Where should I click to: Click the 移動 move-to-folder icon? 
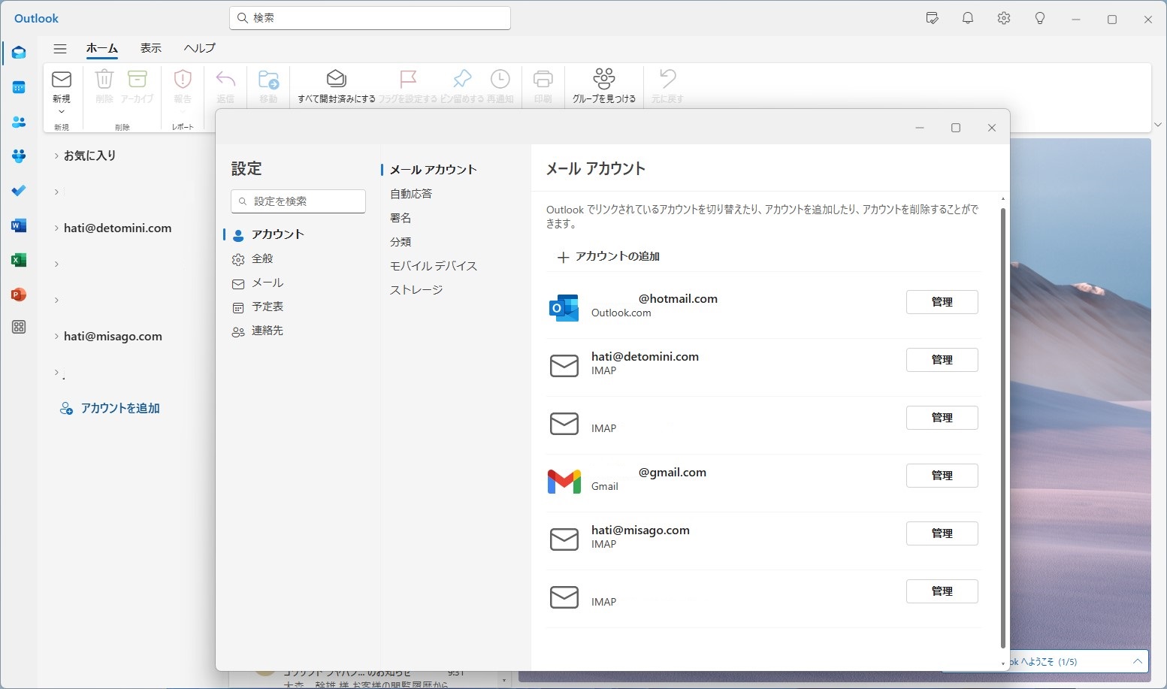(x=268, y=79)
